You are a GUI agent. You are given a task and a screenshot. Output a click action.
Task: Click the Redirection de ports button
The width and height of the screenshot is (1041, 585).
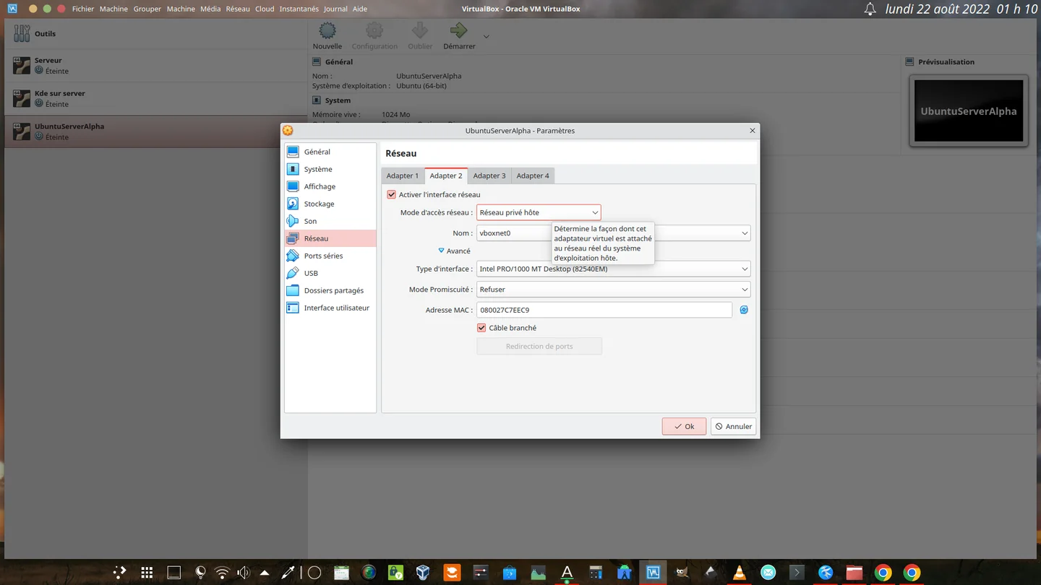539,347
